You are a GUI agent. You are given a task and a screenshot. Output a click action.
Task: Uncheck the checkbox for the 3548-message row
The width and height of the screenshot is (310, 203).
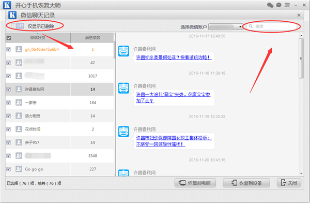pyautogui.click(x=8, y=156)
